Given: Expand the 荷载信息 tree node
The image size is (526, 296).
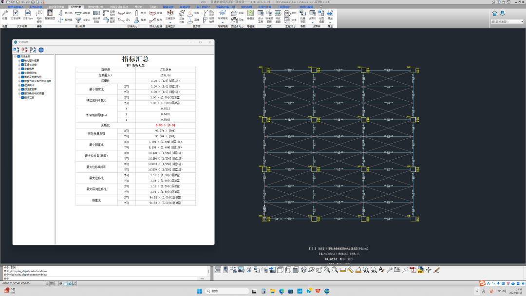Looking at the screenshot, I should [x=19, y=69].
